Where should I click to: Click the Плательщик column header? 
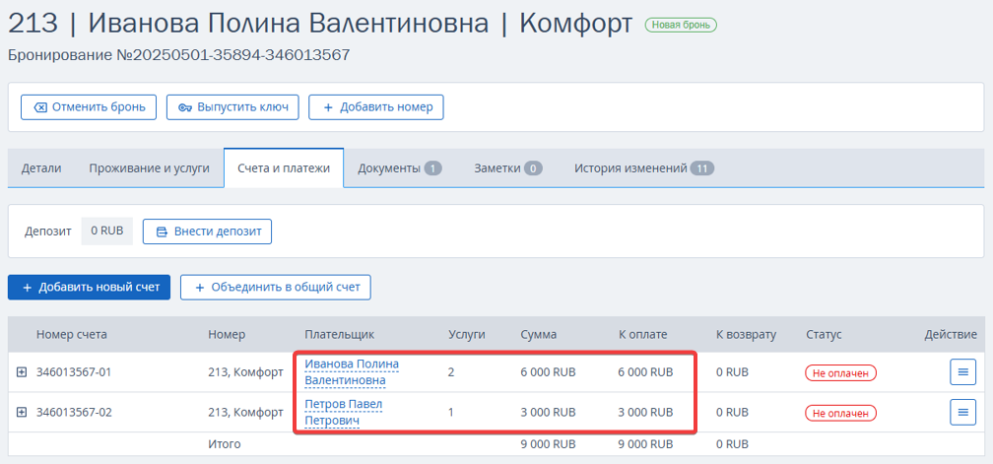pos(340,334)
